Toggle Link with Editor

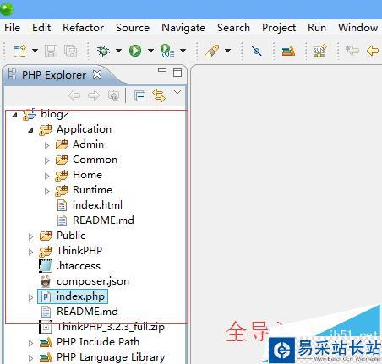tap(159, 95)
